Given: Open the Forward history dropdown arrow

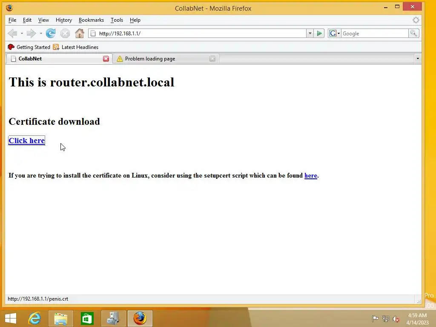Looking at the screenshot, I should point(41,33).
